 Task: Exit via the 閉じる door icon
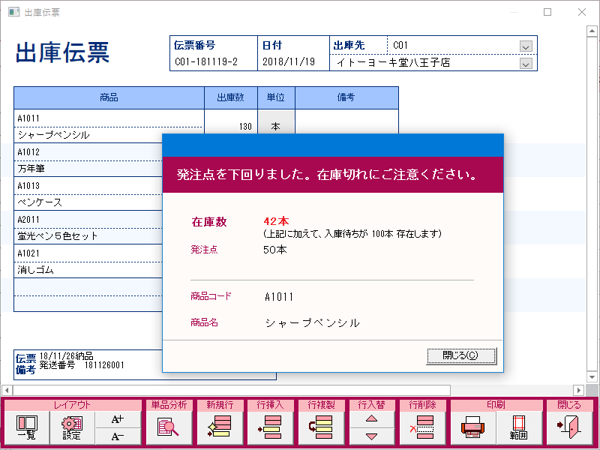[x=568, y=427]
